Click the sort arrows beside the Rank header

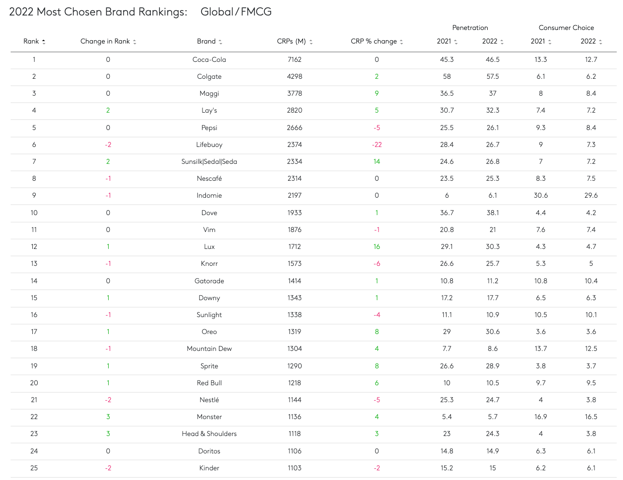pos(43,42)
